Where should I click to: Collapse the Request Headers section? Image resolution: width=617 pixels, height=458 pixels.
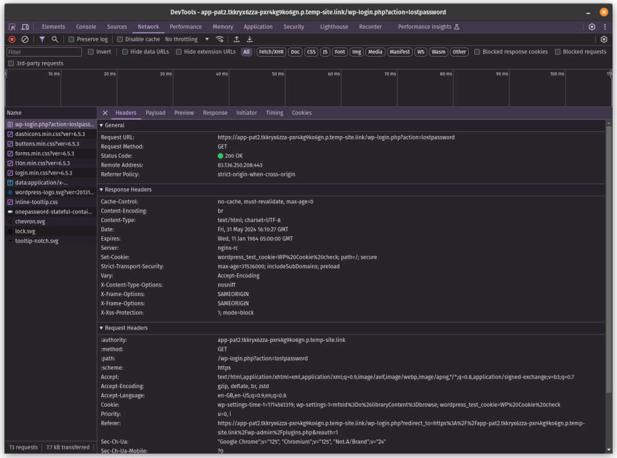pyautogui.click(x=101, y=327)
